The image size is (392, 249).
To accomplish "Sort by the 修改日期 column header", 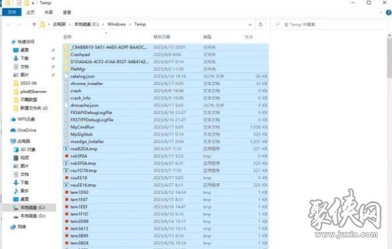I will pyautogui.click(x=162, y=37).
